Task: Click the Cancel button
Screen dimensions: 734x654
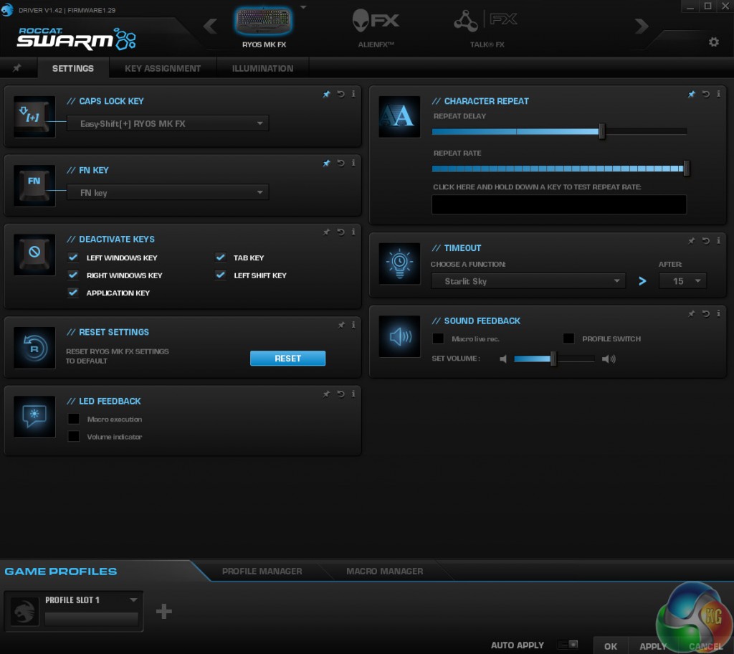Action: click(705, 646)
